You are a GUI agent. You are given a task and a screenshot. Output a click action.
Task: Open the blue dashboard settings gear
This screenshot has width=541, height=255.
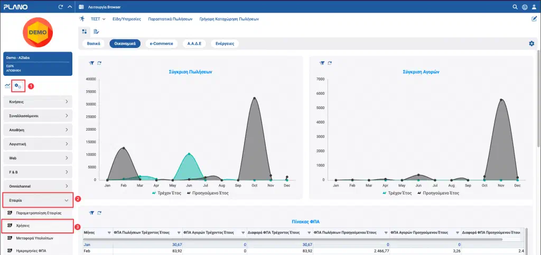531,43
